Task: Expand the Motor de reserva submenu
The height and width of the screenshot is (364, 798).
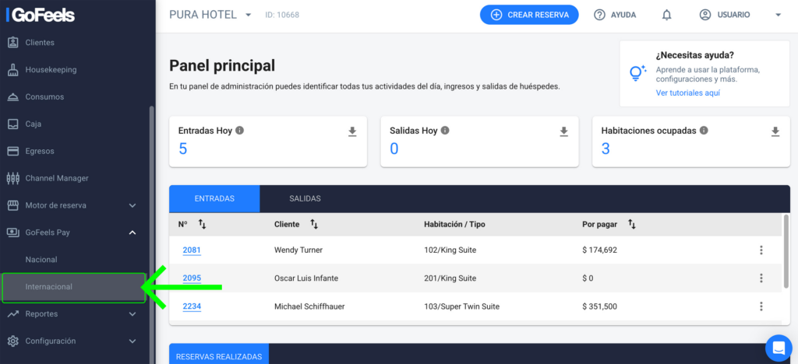Action: point(132,205)
